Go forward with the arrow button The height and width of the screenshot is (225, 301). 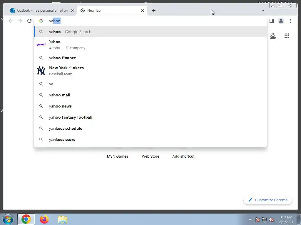(x=20, y=21)
